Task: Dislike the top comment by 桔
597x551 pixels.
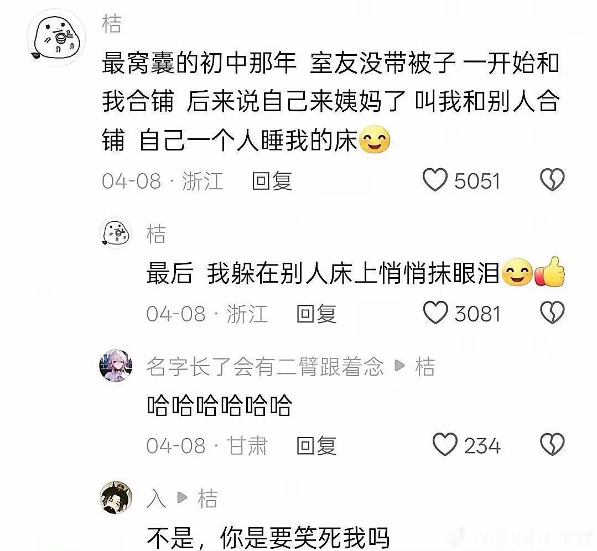Action: [552, 180]
